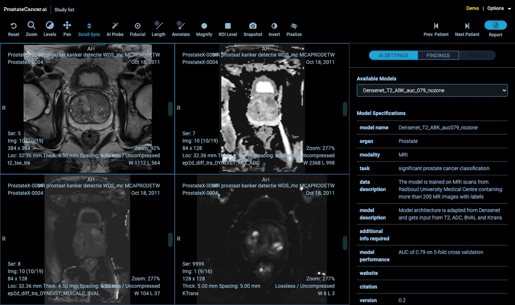Switch to the FINDINGS tab
The width and height of the screenshot is (515, 305).
pyautogui.click(x=438, y=55)
